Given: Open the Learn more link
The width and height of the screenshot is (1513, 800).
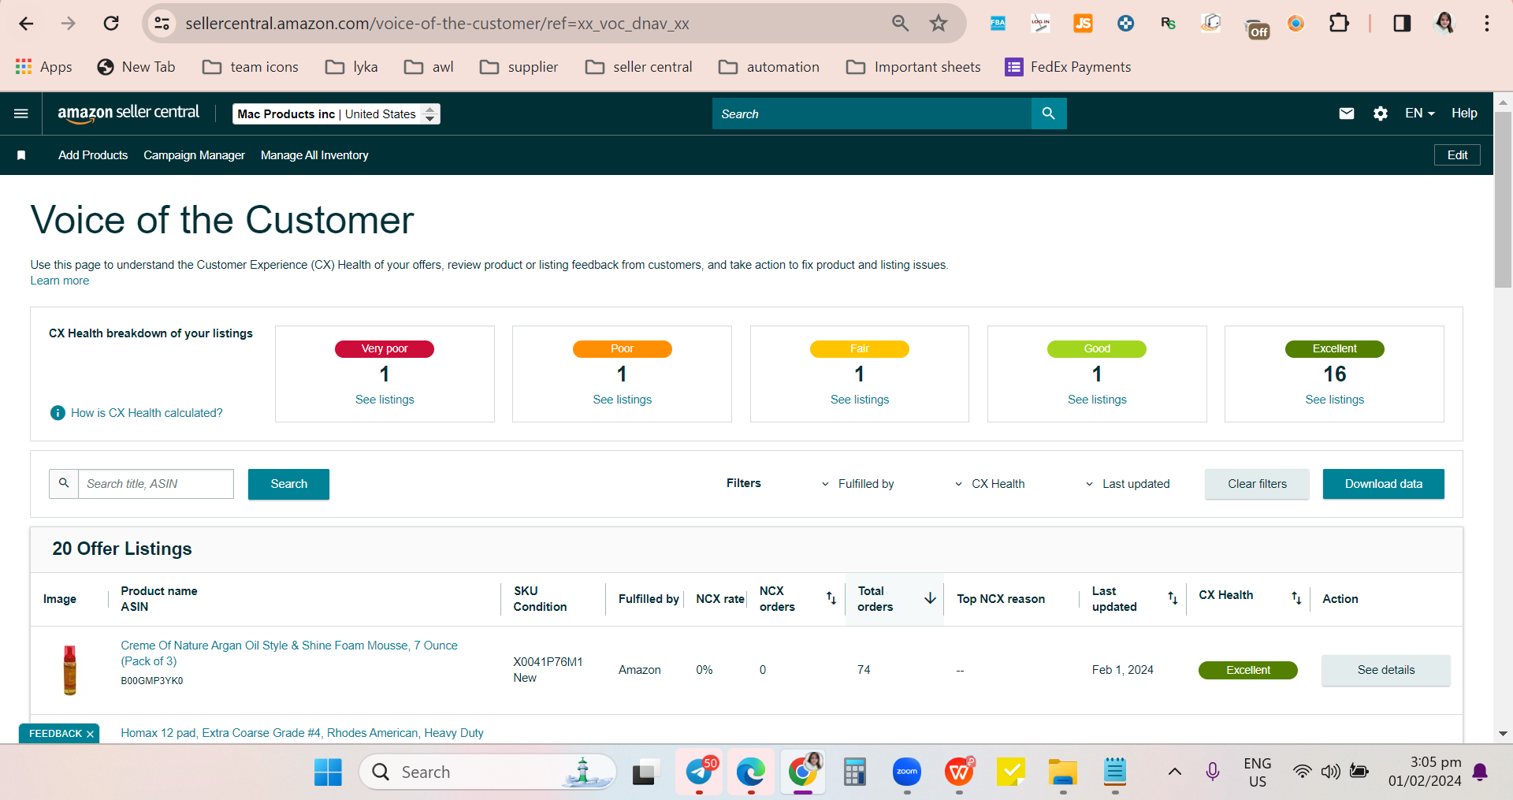Looking at the screenshot, I should pyautogui.click(x=60, y=281).
